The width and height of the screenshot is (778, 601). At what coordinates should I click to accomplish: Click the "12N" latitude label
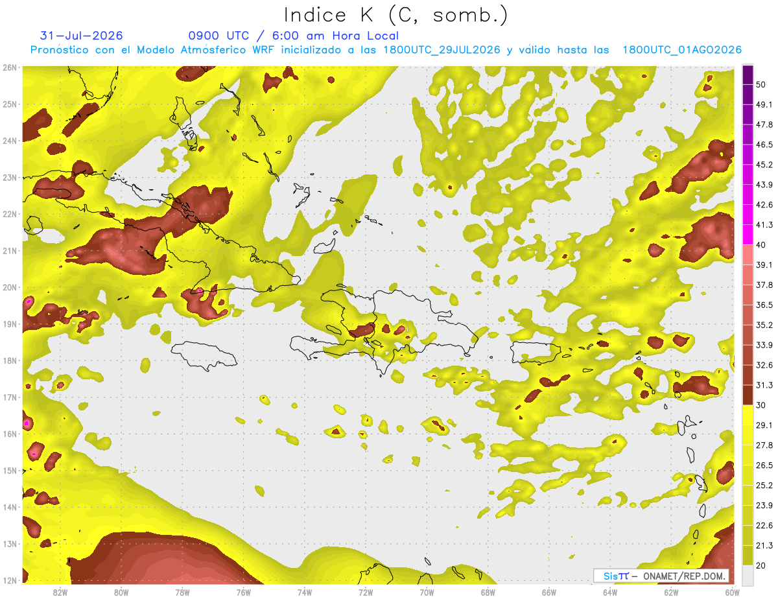10,580
